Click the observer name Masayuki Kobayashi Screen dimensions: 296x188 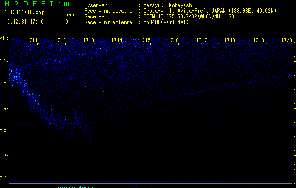click(x=169, y=5)
